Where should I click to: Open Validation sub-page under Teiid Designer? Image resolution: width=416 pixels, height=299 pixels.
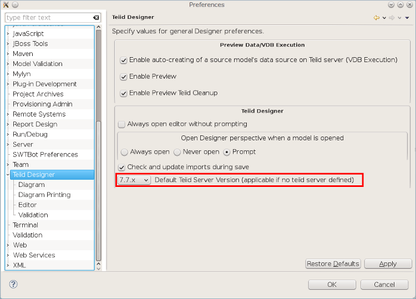pyautogui.click(x=33, y=215)
